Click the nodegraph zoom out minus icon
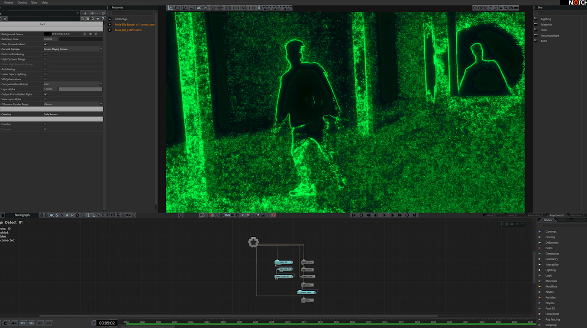The height and width of the screenshot is (328, 587). point(522,224)
